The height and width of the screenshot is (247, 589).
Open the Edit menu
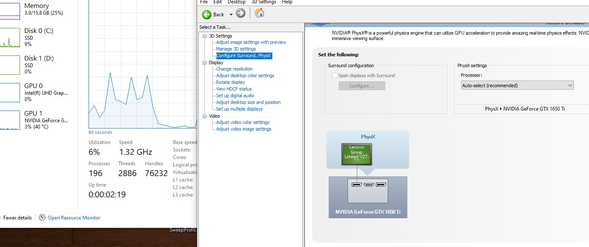point(218,2)
